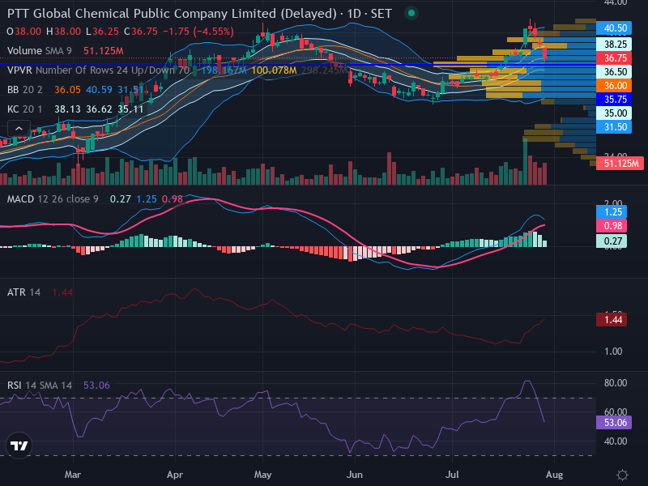Click the BB 20 2 indicator label
Image resolution: width=648 pixels, height=486 pixels.
click(x=25, y=90)
